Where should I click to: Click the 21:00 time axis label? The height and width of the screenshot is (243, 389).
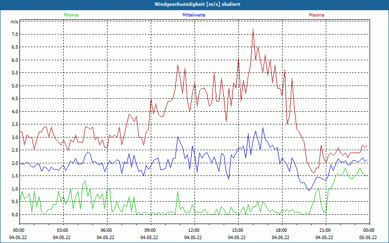tap(326, 230)
